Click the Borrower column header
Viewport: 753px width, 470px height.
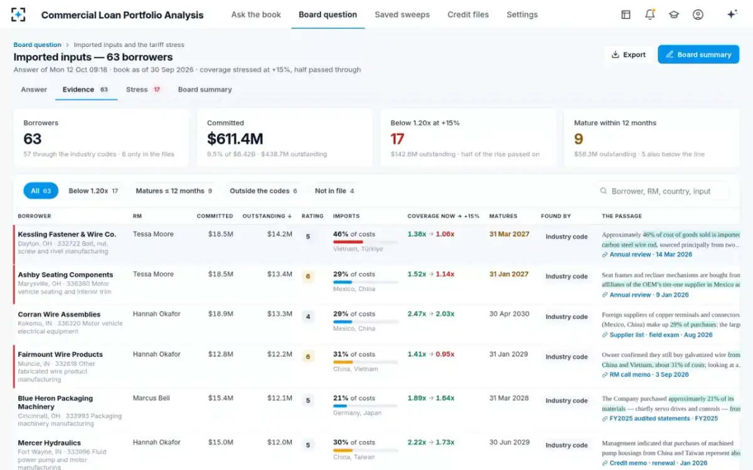[x=35, y=216]
